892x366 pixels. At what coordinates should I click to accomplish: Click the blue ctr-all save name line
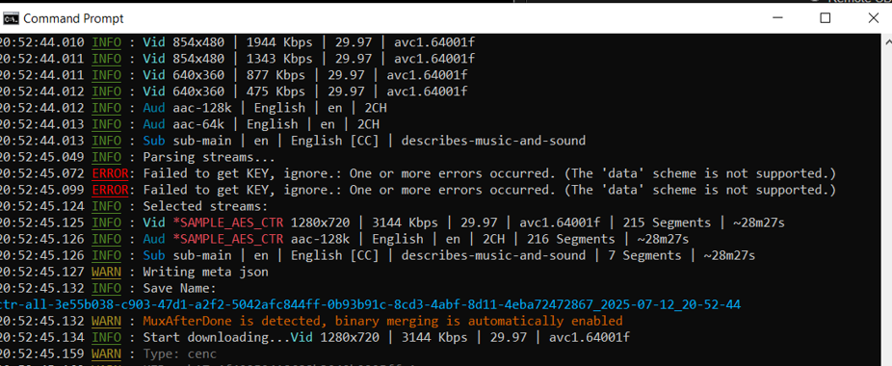(370, 305)
